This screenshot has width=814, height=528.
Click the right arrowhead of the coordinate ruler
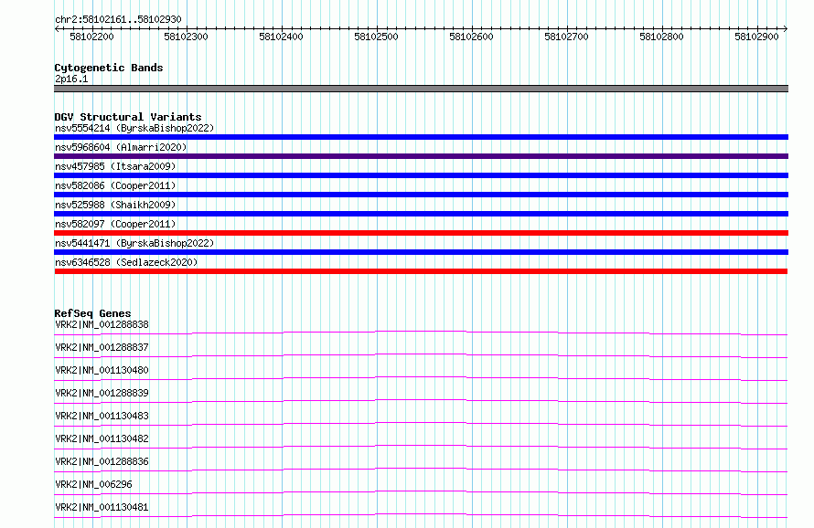point(786,28)
